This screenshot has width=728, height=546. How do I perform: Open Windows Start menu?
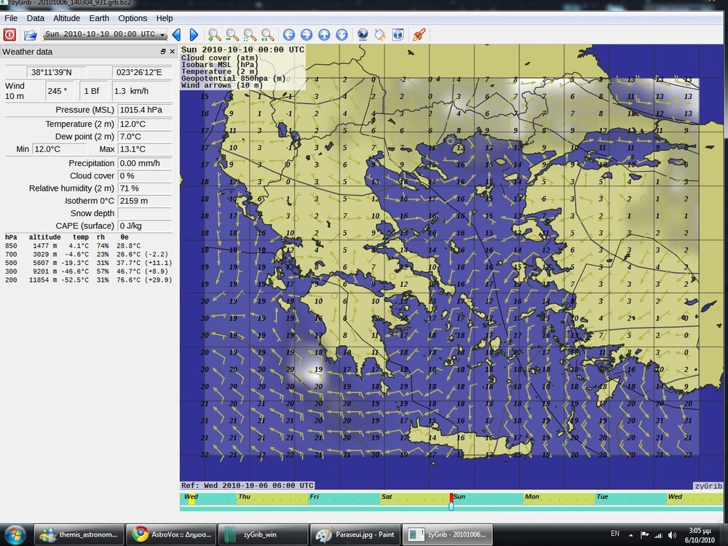click(x=16, y=534)
